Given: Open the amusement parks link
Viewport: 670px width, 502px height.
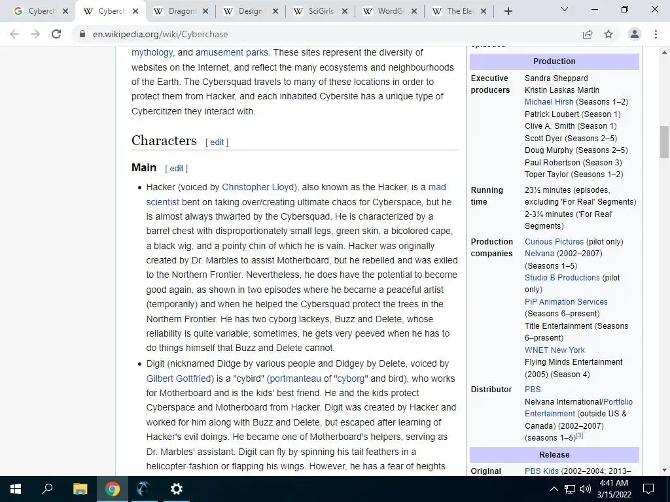Looking at the screenshot, I should click(232, 52).
